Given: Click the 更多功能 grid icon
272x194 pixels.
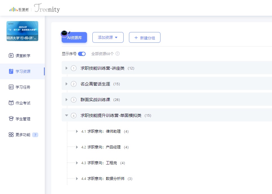Looking at the screenshot, I should (x=11, y=135).
